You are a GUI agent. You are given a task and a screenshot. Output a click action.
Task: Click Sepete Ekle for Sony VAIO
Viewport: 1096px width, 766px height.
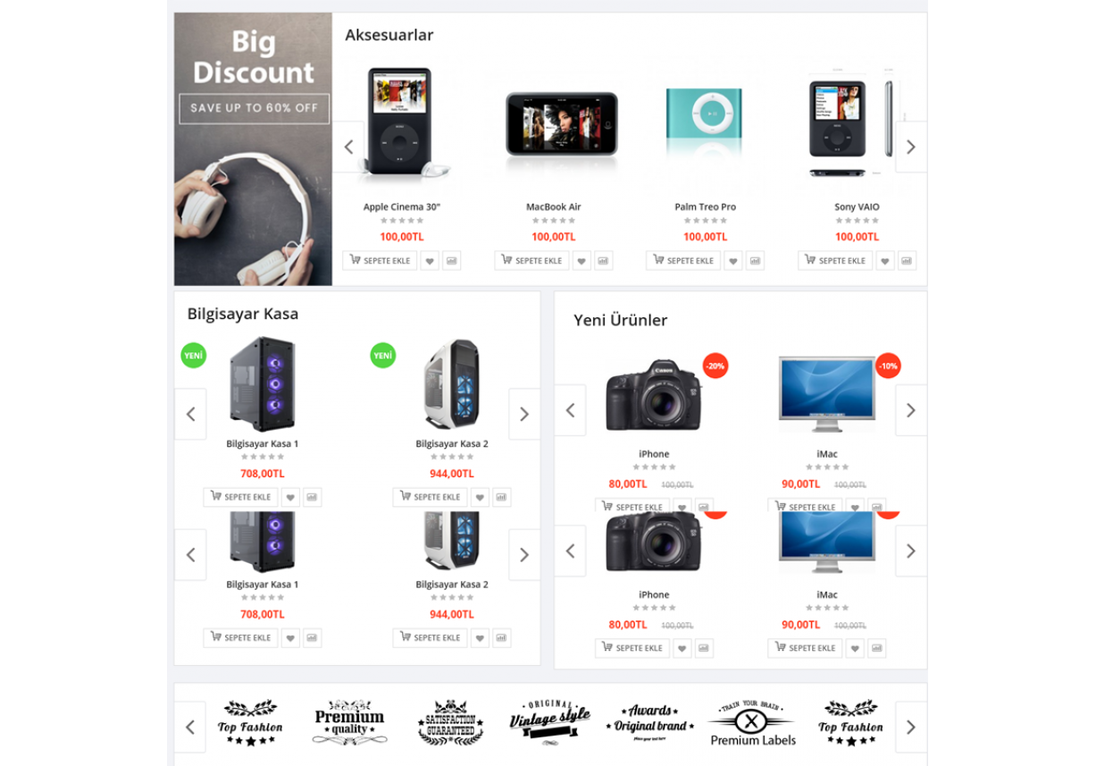coord(835,261)
